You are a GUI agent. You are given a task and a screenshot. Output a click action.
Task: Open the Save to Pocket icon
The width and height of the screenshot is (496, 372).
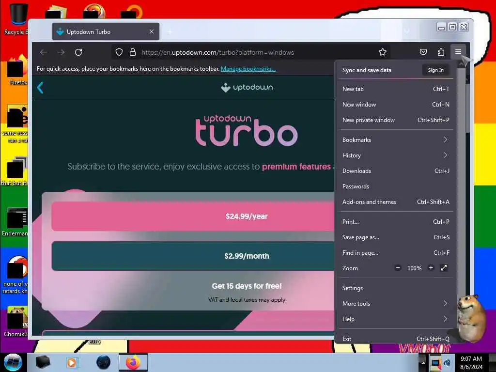(x=423, y=52)
